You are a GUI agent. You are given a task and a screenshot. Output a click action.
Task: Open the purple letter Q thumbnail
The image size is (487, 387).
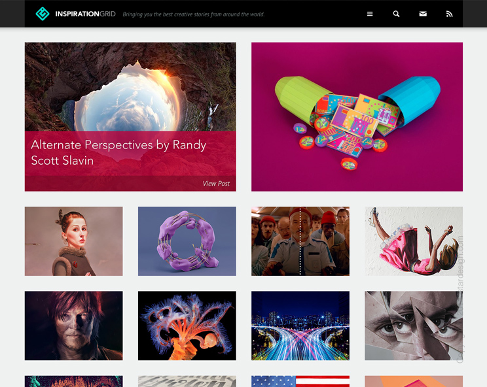click(187, 241)
